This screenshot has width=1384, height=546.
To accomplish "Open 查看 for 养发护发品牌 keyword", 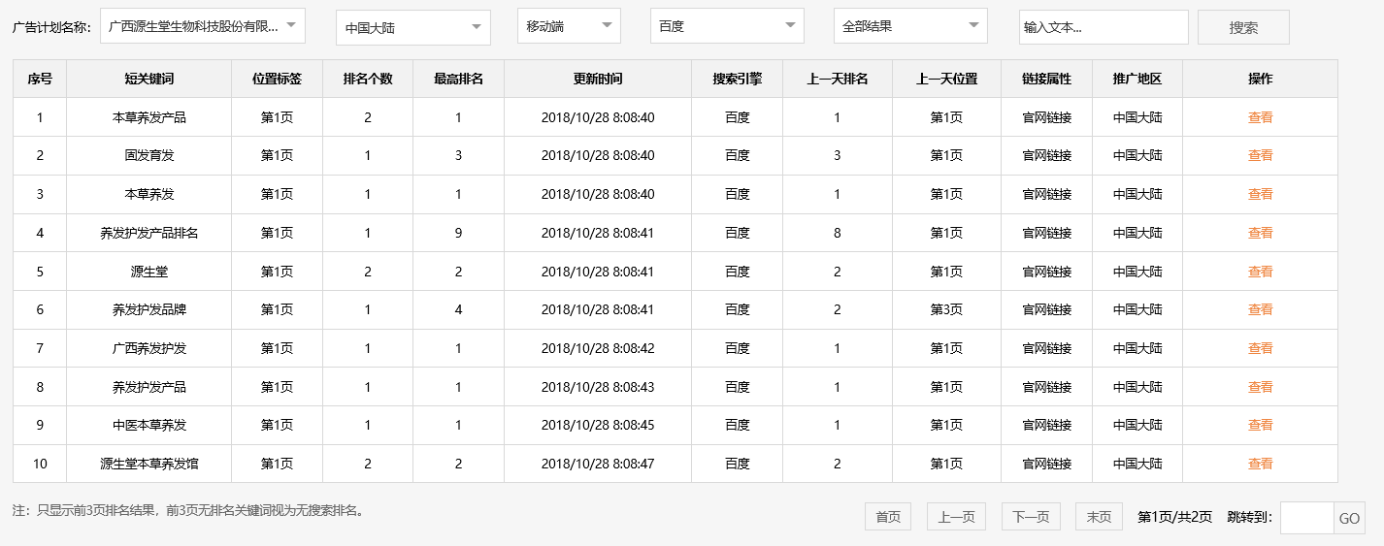I will coord(1260,309).
